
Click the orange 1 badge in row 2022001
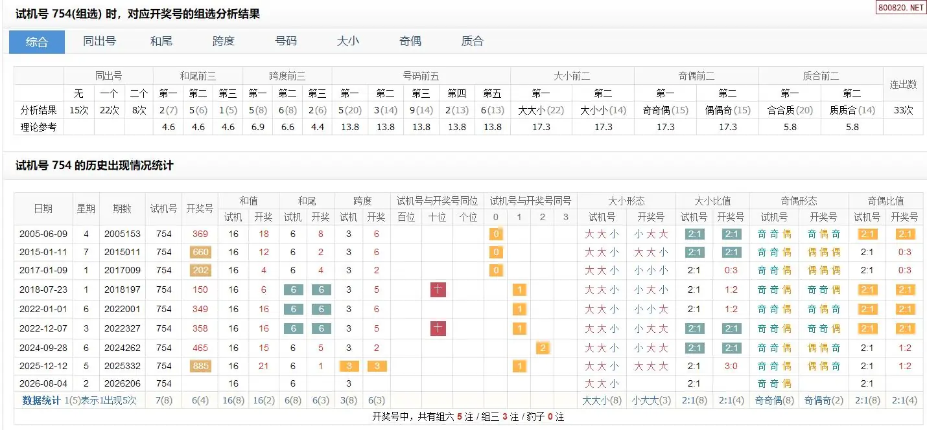pos(519,309)
